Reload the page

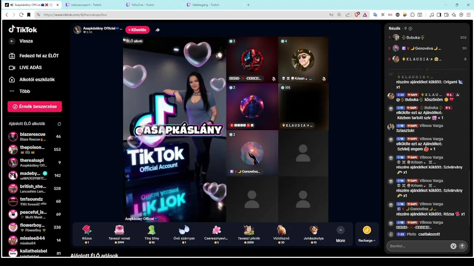click(x=21, y=15)
